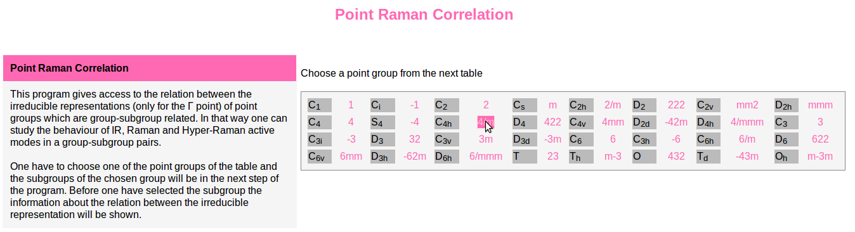
Task: Select the 6/mmm point group link
Action: point(486,156)
